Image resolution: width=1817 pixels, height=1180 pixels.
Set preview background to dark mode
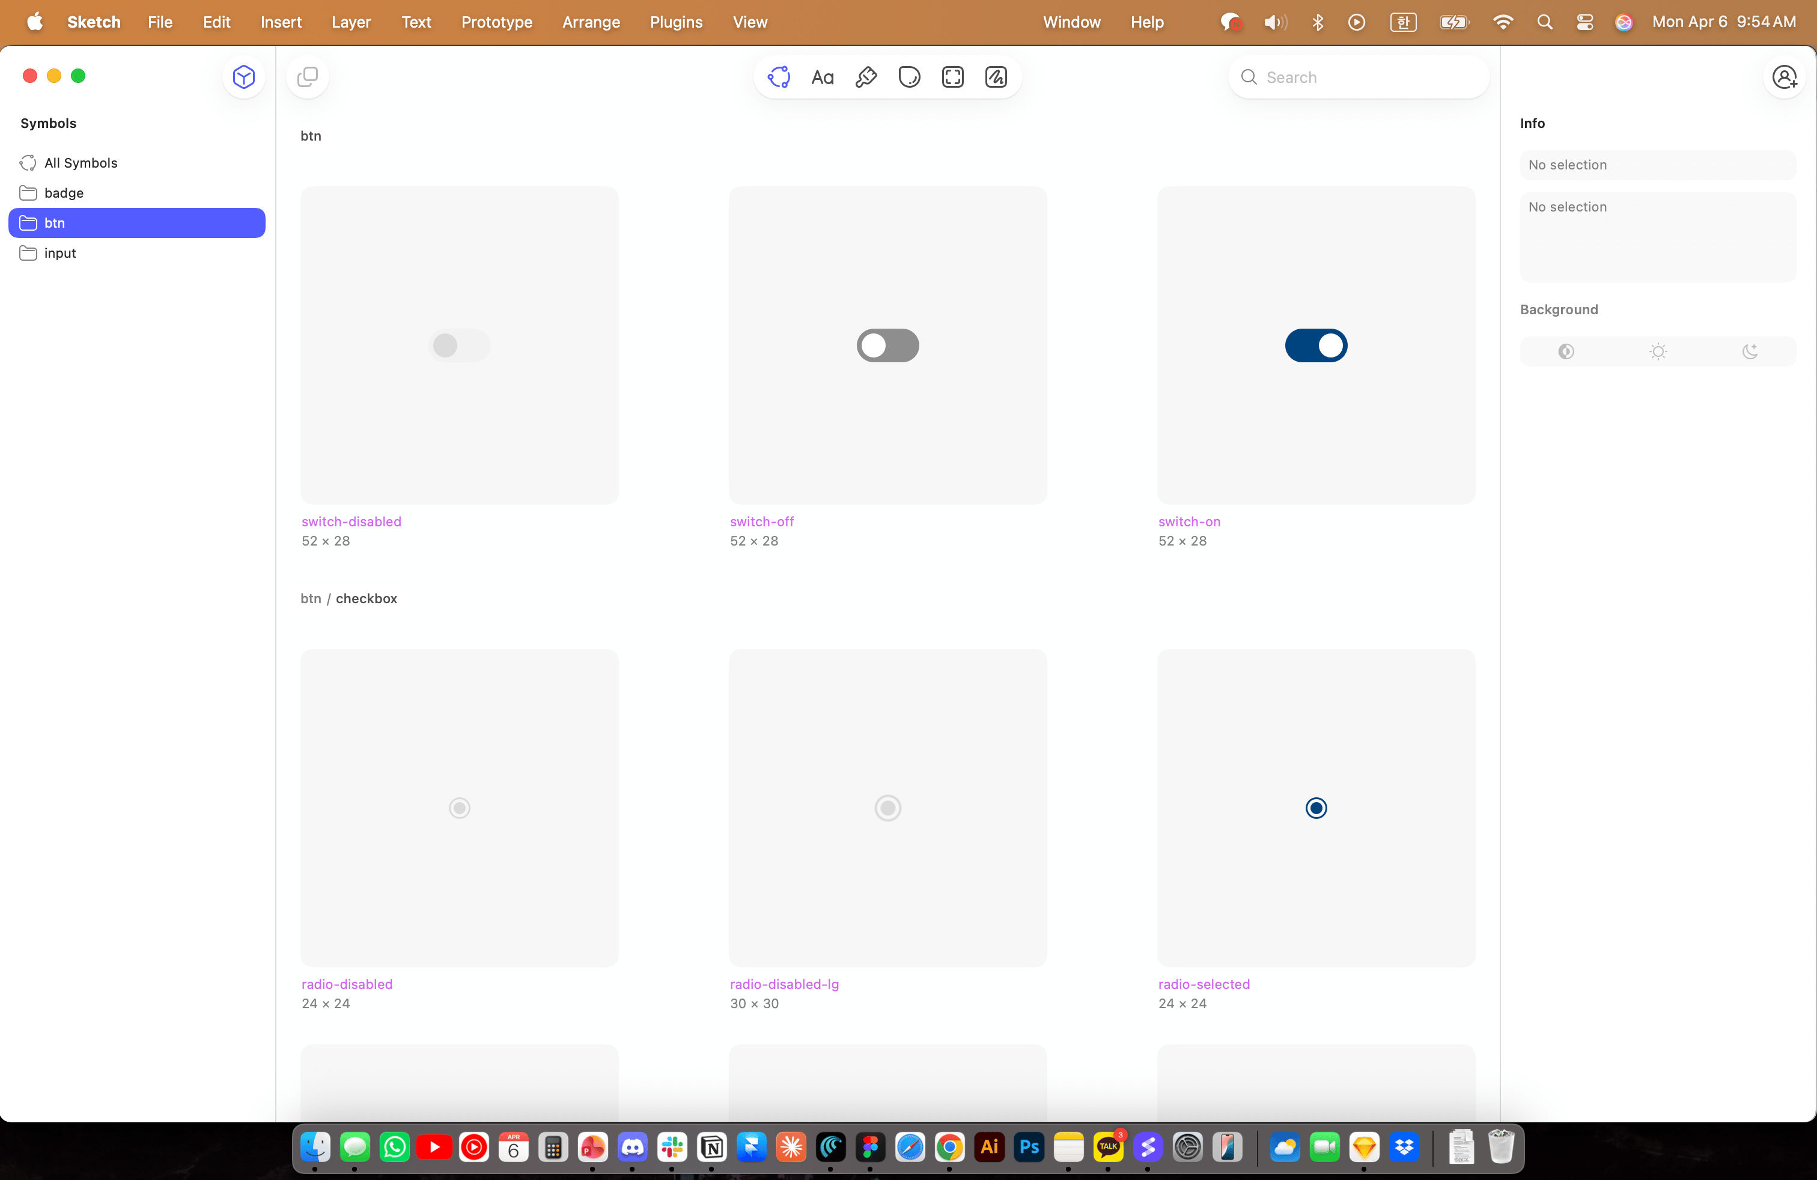click(1750, 352)
